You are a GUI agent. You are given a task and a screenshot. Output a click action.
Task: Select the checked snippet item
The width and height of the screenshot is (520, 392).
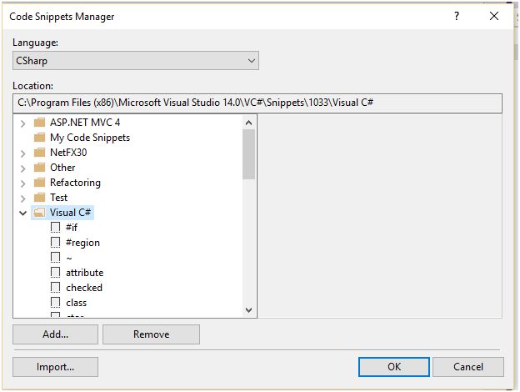click(x=84, y=288)
